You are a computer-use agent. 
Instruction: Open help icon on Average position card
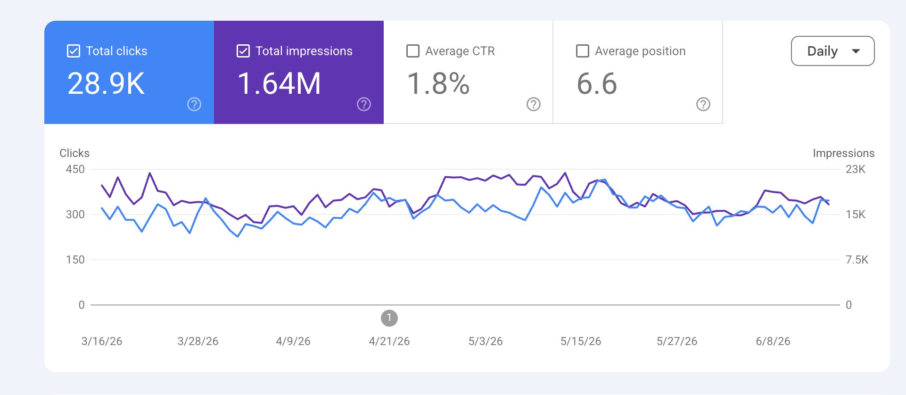coord(703,104)
